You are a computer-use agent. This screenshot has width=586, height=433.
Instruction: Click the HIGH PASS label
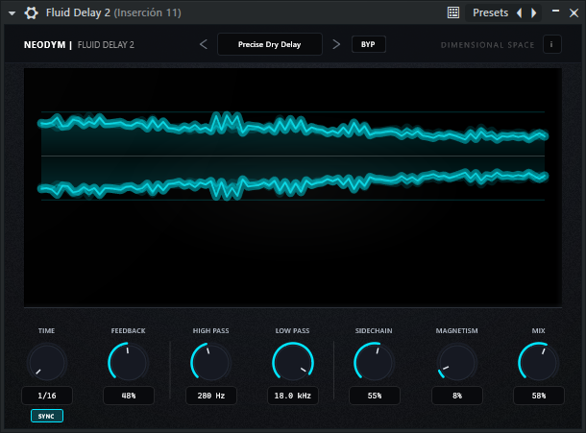pyautogui.click(x=210, y=331)
